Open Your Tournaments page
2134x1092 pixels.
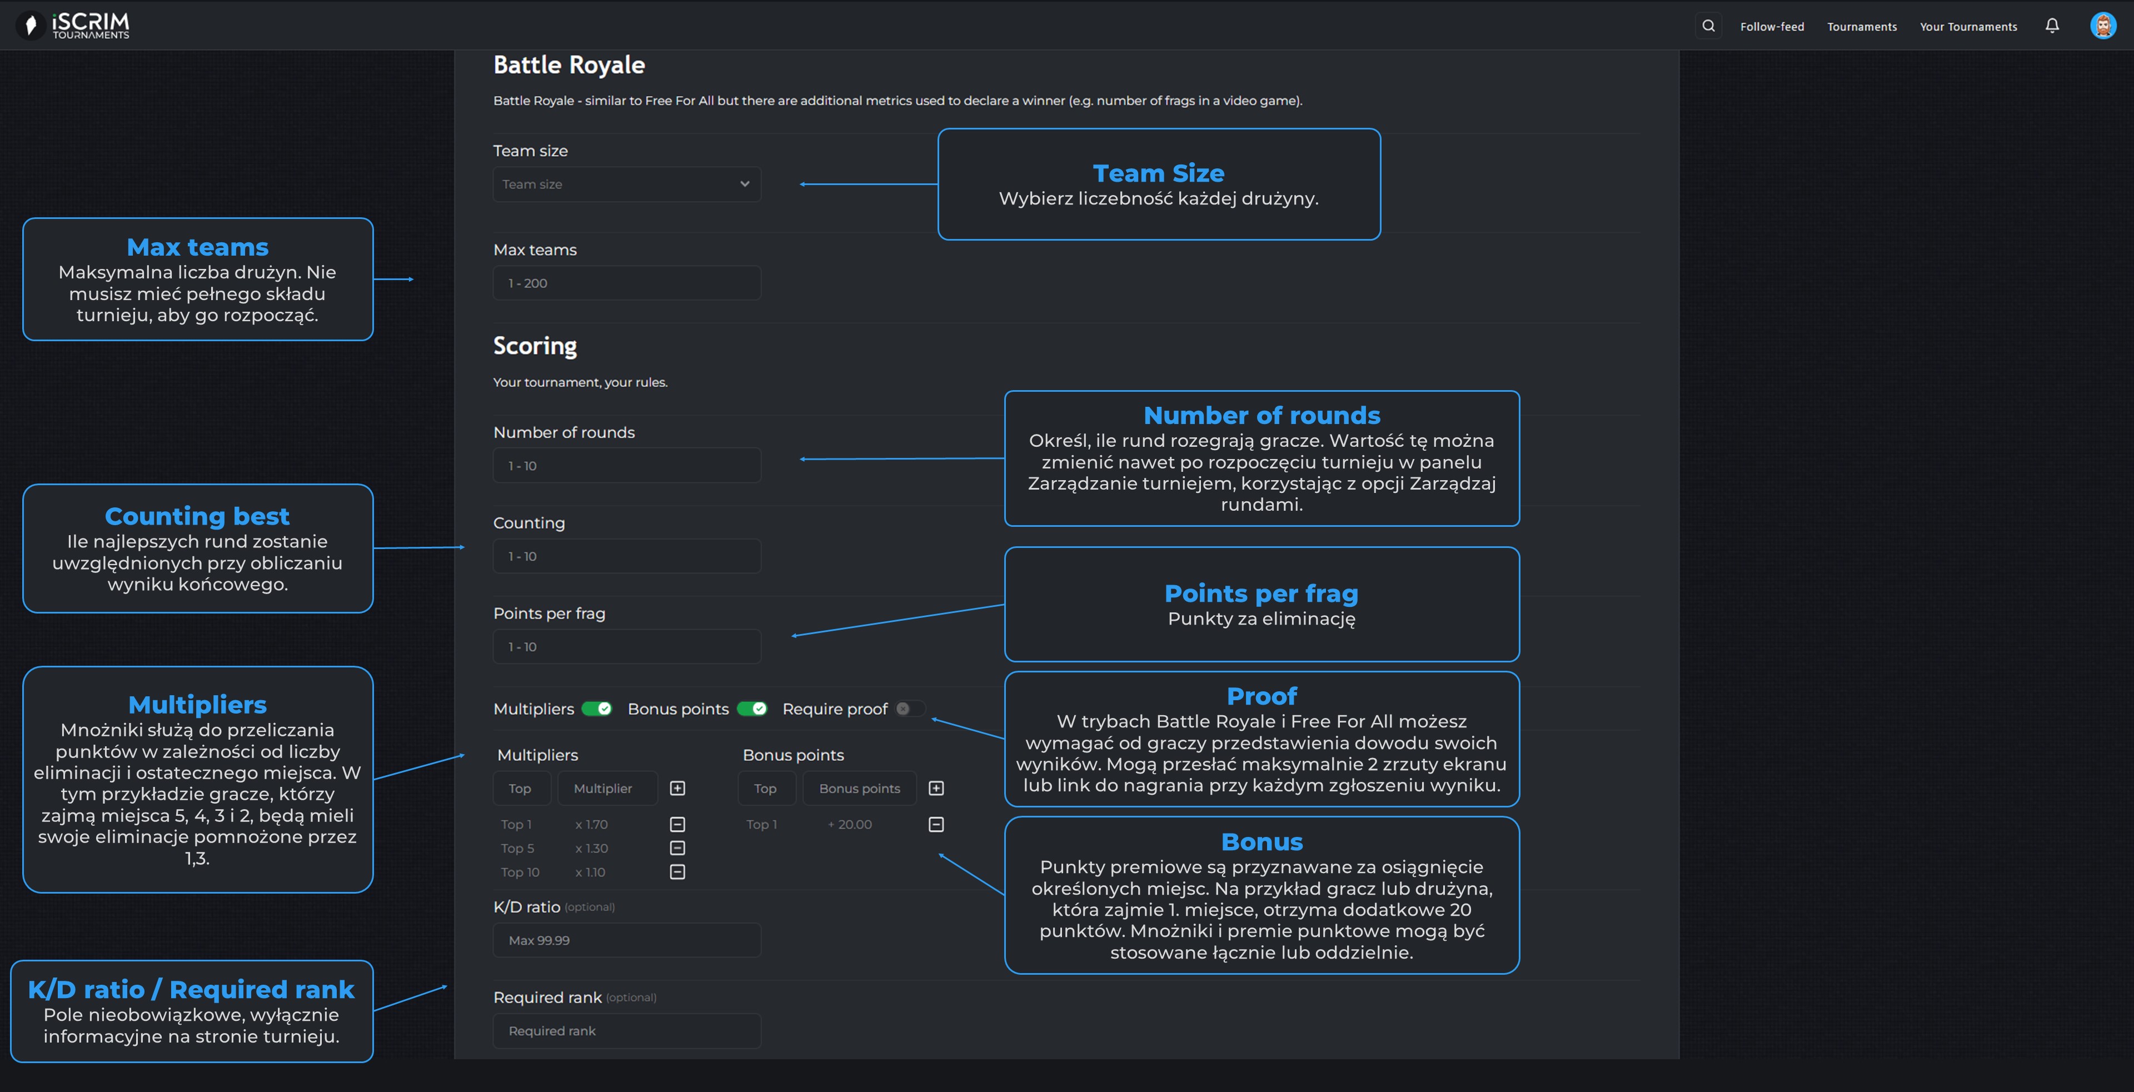[1968, 27]
